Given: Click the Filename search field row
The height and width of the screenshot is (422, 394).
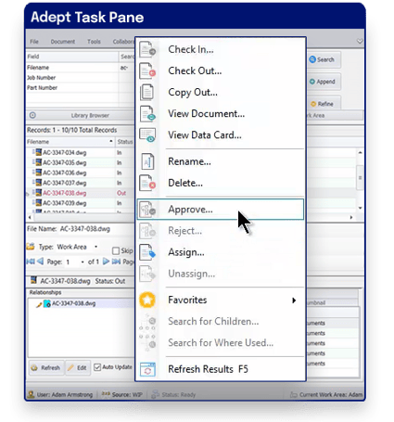Looking at the screenshot, I should (x=81, y=68).
